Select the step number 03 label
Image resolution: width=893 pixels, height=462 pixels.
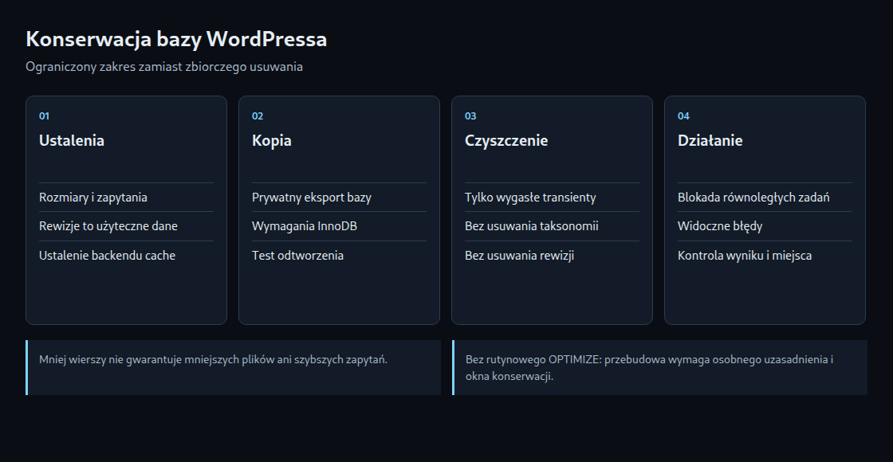[470, 116]
